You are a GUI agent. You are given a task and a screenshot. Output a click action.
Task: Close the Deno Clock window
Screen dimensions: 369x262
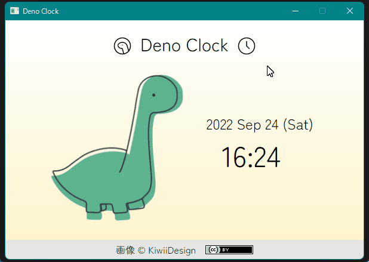point(350,11)
